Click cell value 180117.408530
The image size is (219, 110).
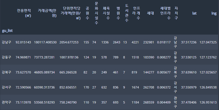point(45,42)
